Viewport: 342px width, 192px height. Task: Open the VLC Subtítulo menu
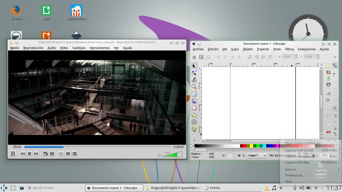(x=79, y=48)
